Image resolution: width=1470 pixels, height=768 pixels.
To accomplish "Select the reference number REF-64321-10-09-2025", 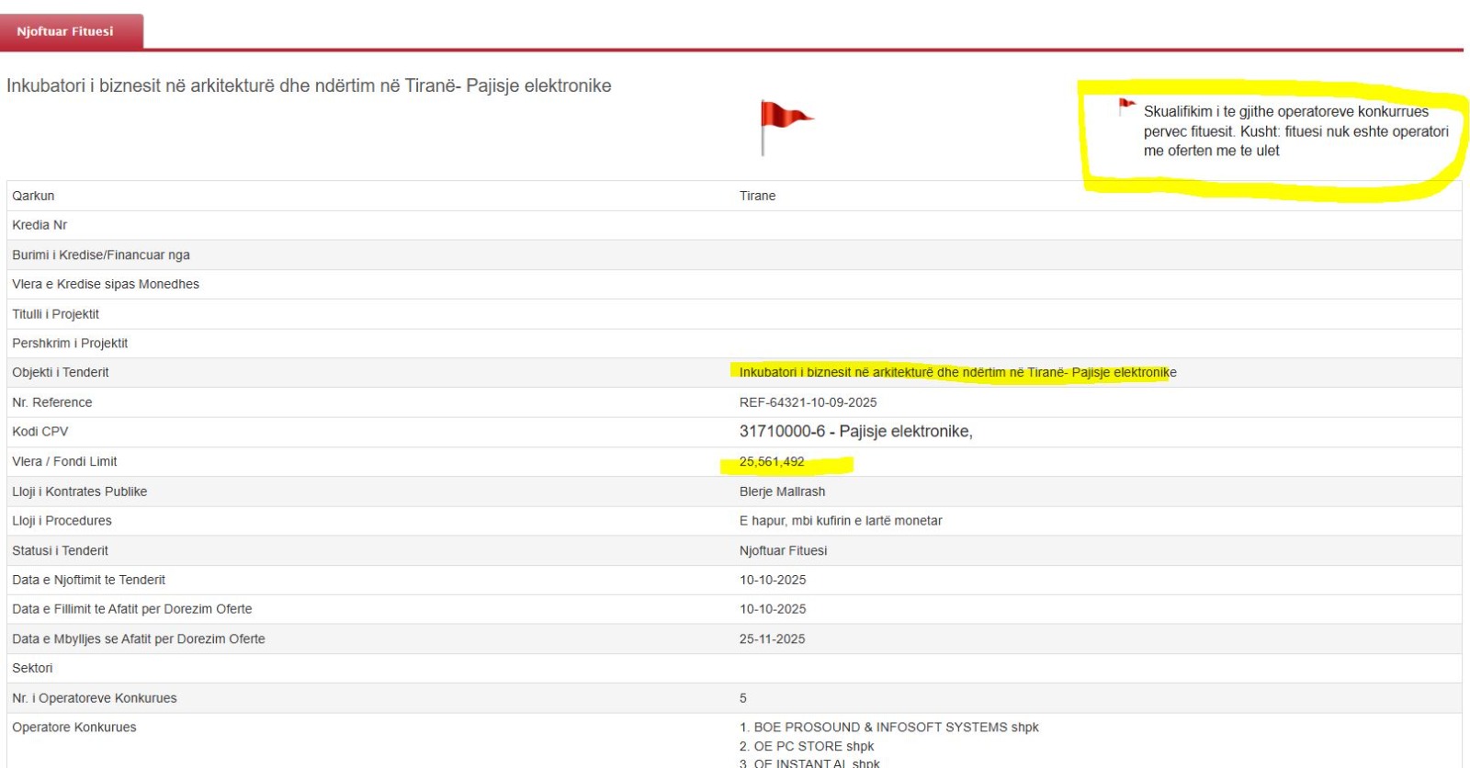I will [x=808, y=402].
